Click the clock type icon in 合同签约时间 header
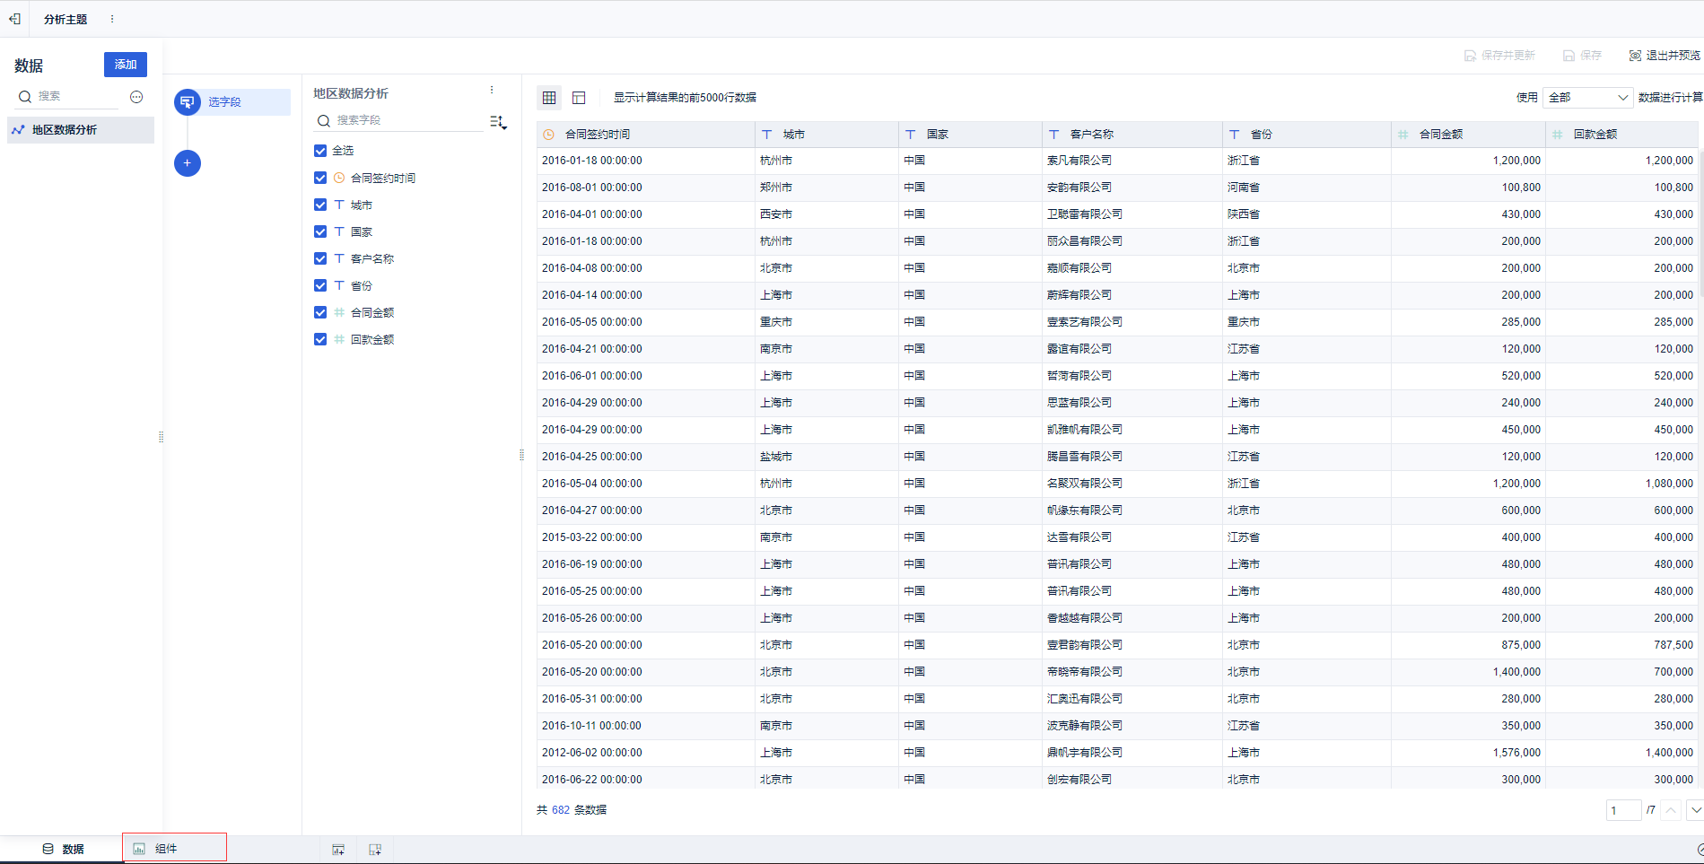The image size is (1704, 864). 548,135
